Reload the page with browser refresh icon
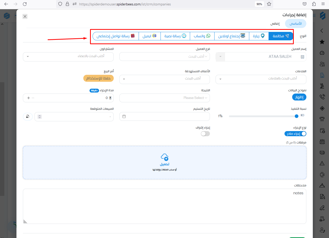Screen dimensions: 329x238 25,4
